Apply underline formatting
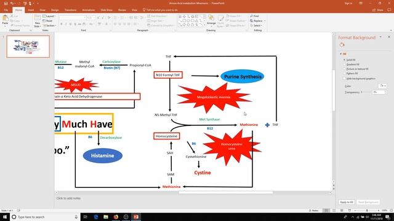Viewport: 394px width, 221px height. [70, 24]
